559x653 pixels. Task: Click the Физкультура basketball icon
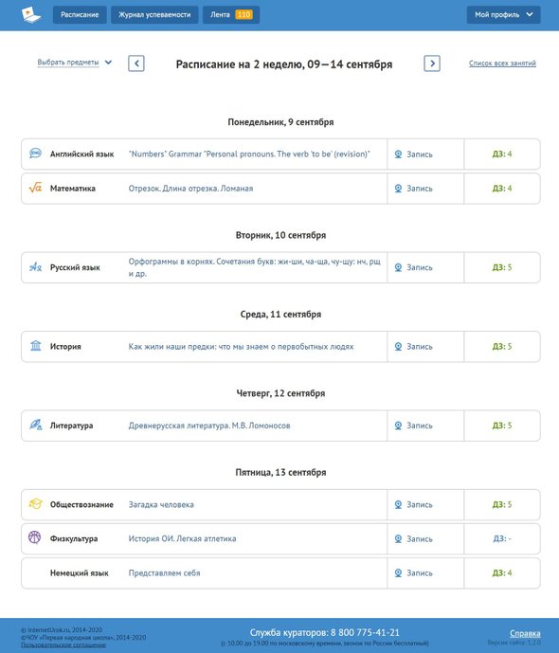[x=34, y=537]
